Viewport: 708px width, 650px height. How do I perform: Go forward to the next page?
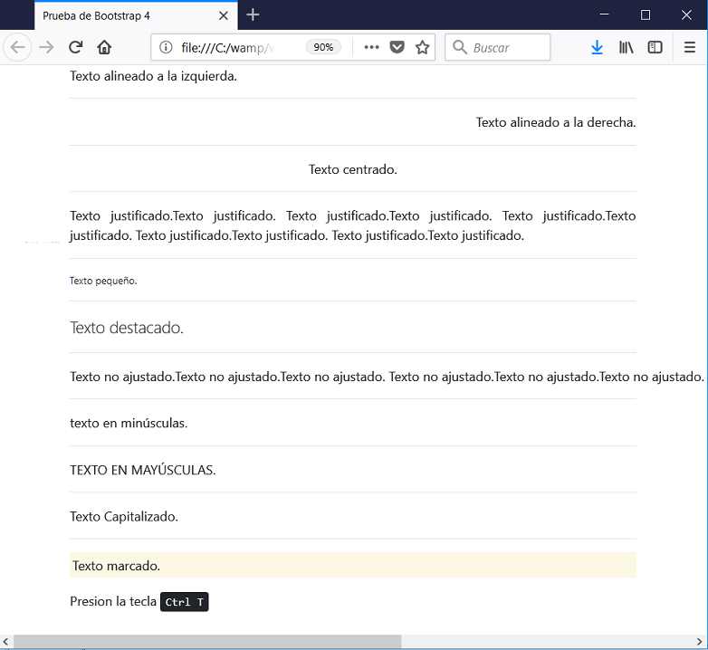[46, 47]
